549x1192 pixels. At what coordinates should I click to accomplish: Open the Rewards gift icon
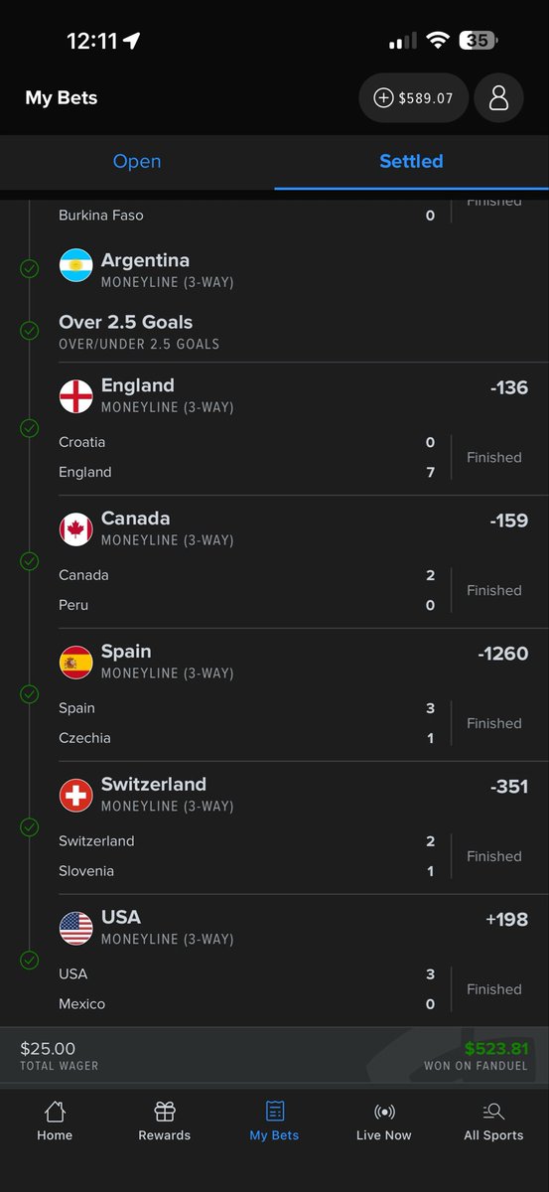point(165,1121)
